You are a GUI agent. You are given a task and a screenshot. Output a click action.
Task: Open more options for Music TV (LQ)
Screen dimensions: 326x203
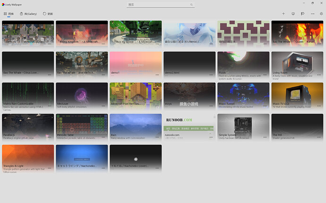(319, 106)
